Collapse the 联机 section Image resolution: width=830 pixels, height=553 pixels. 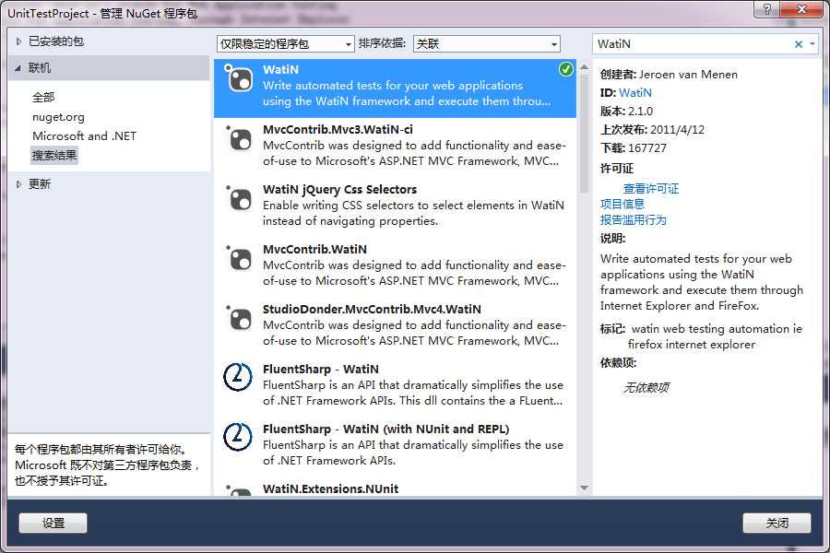coord(18,67)
